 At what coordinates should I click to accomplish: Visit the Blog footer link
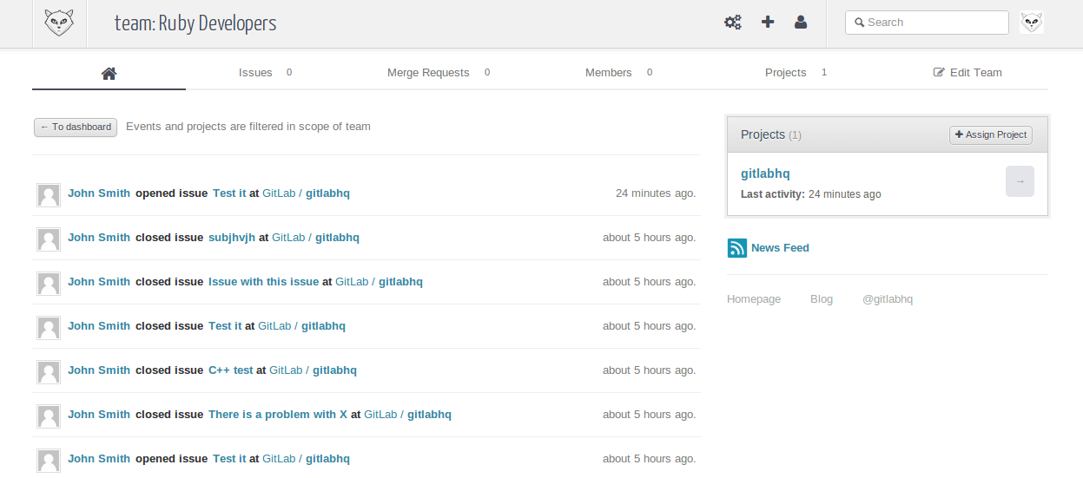(822, 299)
